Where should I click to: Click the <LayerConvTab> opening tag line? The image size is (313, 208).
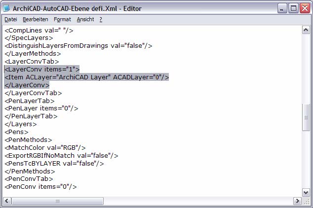[x=32, y=61]
